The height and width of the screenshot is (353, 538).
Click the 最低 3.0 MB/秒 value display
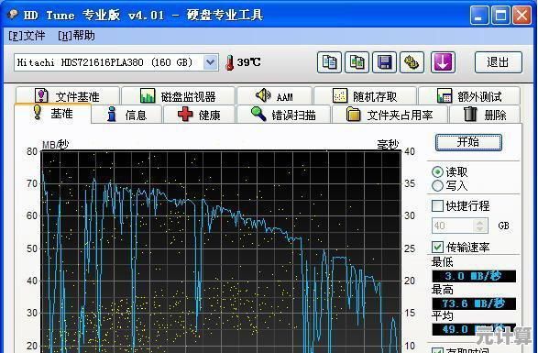pos(474,276)
